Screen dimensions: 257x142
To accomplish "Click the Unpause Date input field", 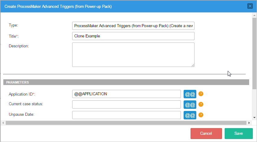I will [127, 115].
